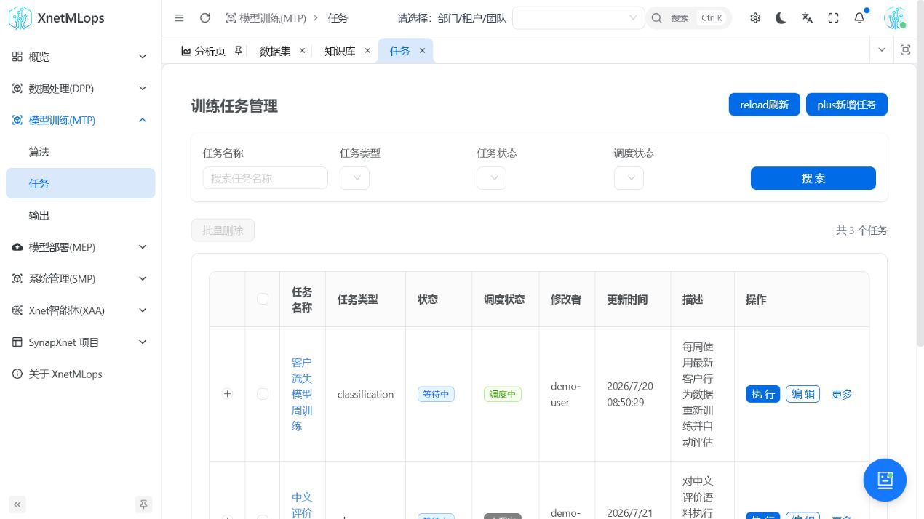
Task: Open the floating assistant chat button
Action: tap(885, 480)
